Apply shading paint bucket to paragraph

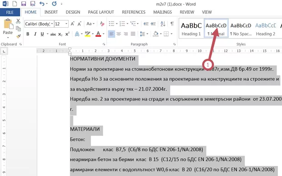(x=156, y=34)
